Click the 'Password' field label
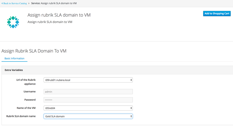This screenshot has width=233, height=127. pyautogui.click(x=30, y=100)
